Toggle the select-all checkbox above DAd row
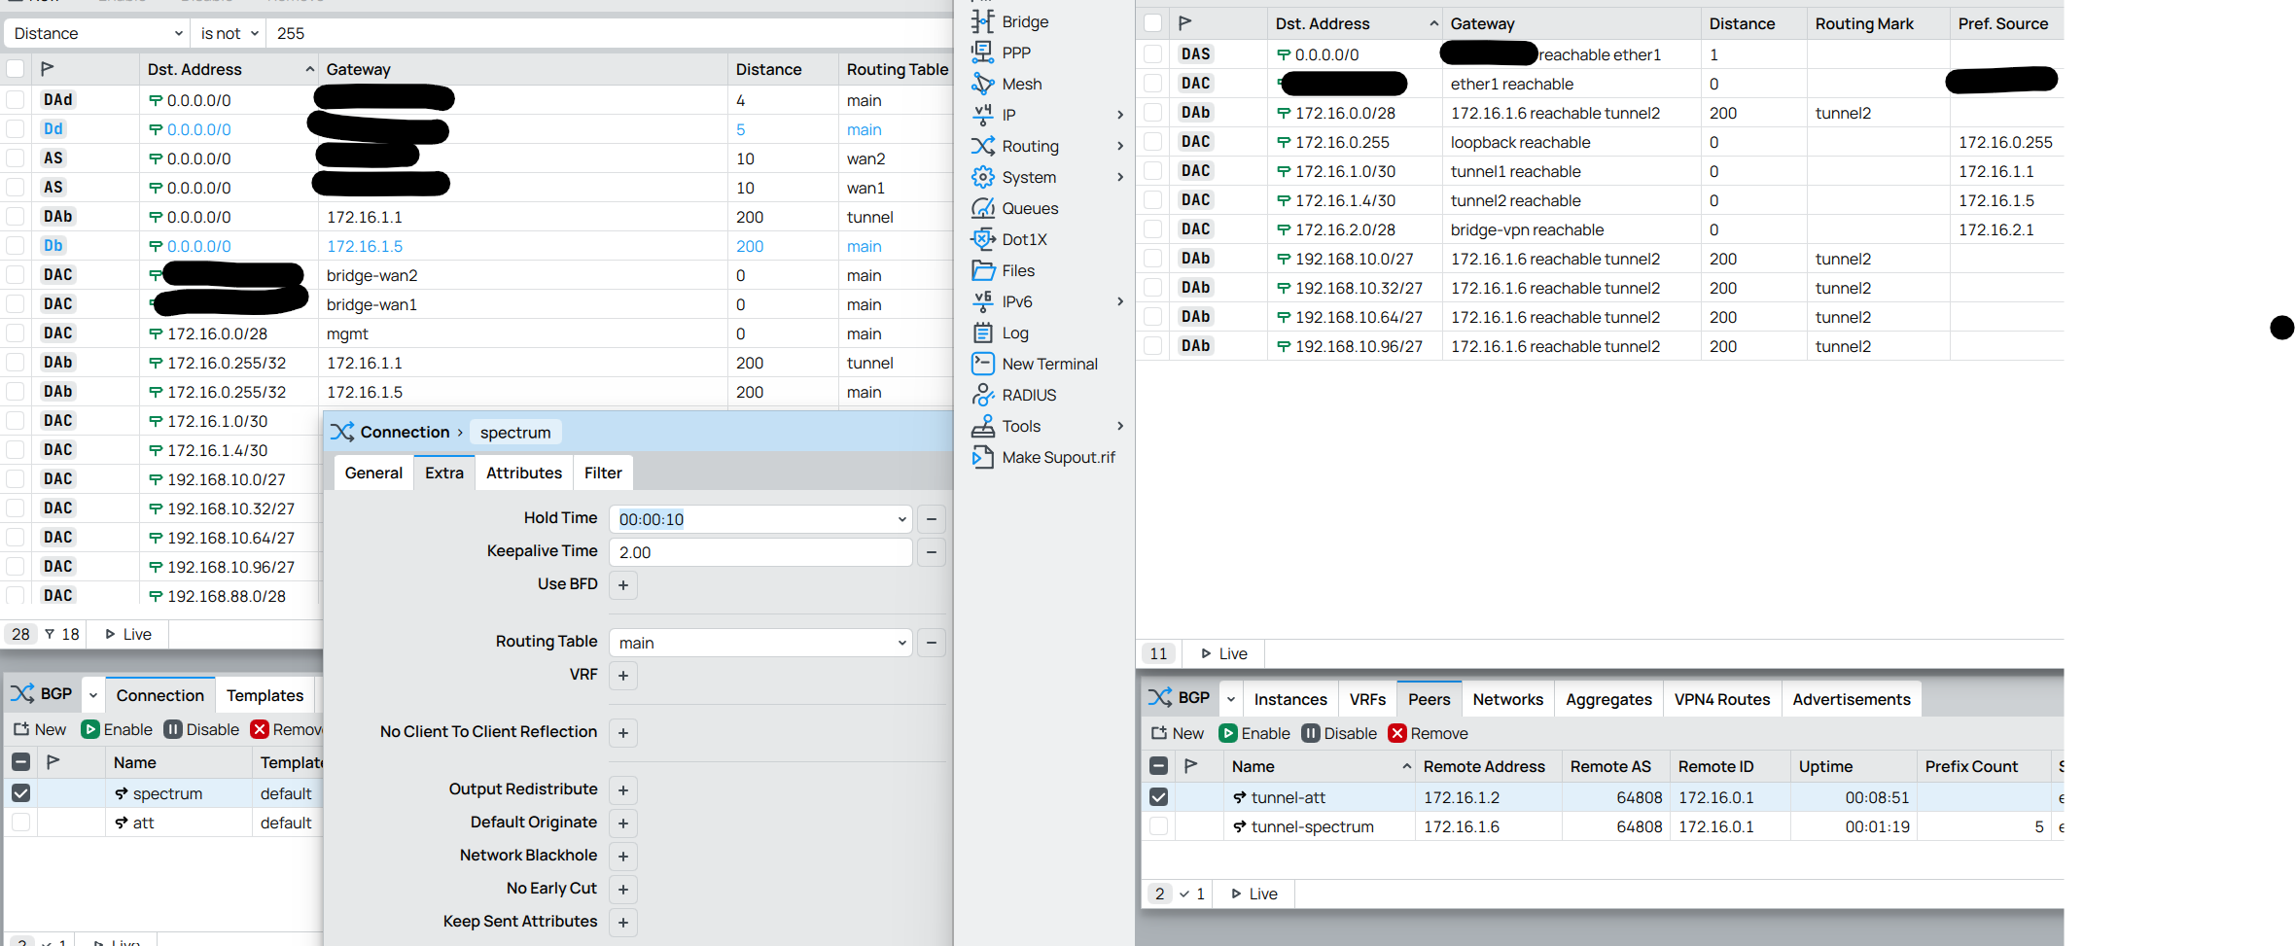 [x=16, y=69]
